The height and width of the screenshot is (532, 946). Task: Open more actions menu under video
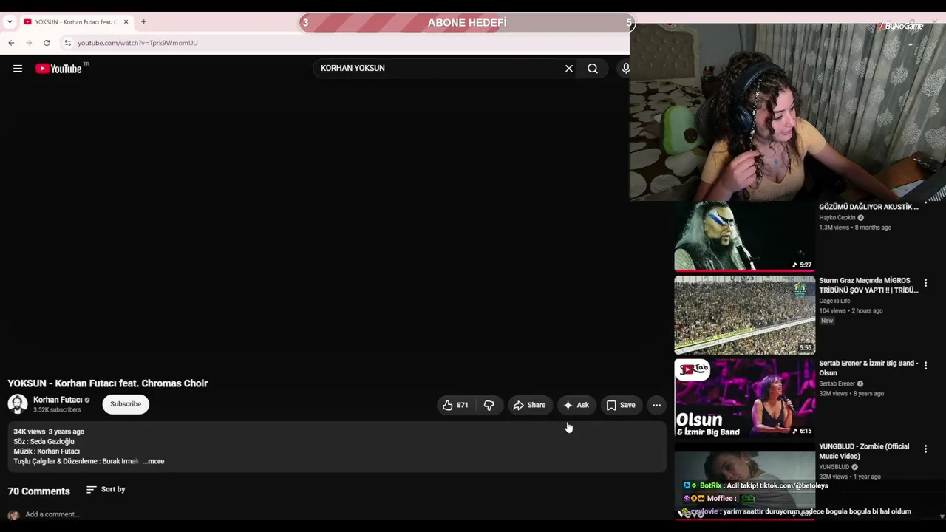656,405
